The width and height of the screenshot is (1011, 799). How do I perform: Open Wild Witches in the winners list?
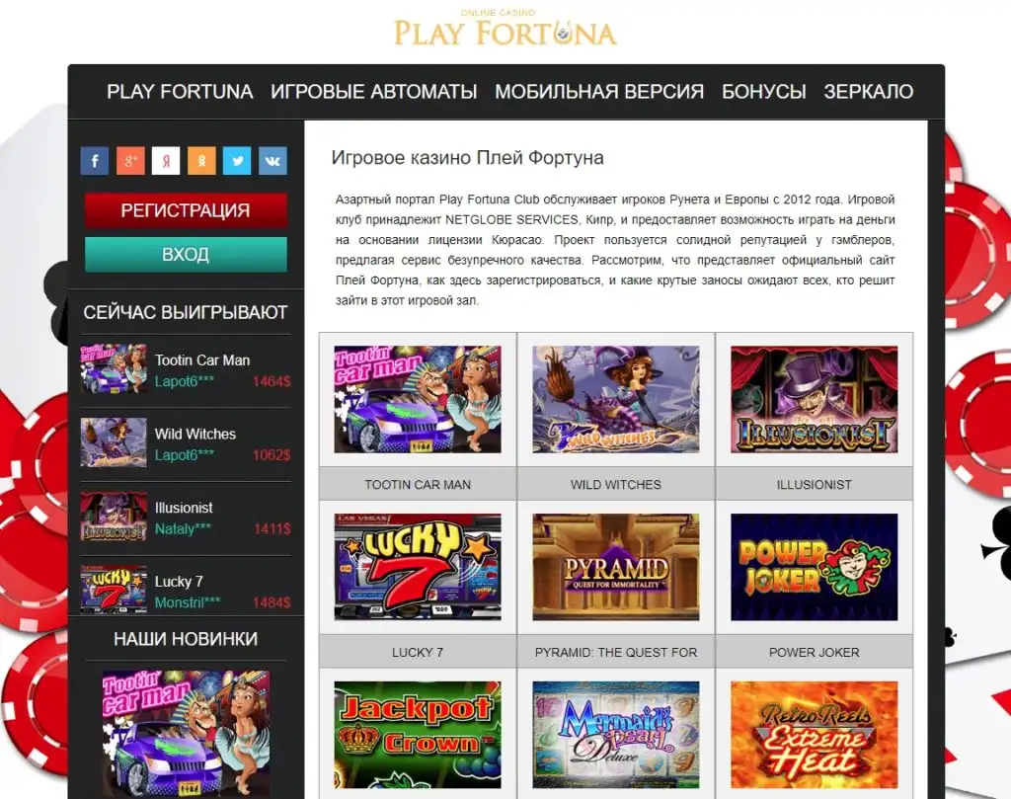click(x=186, y=443)
